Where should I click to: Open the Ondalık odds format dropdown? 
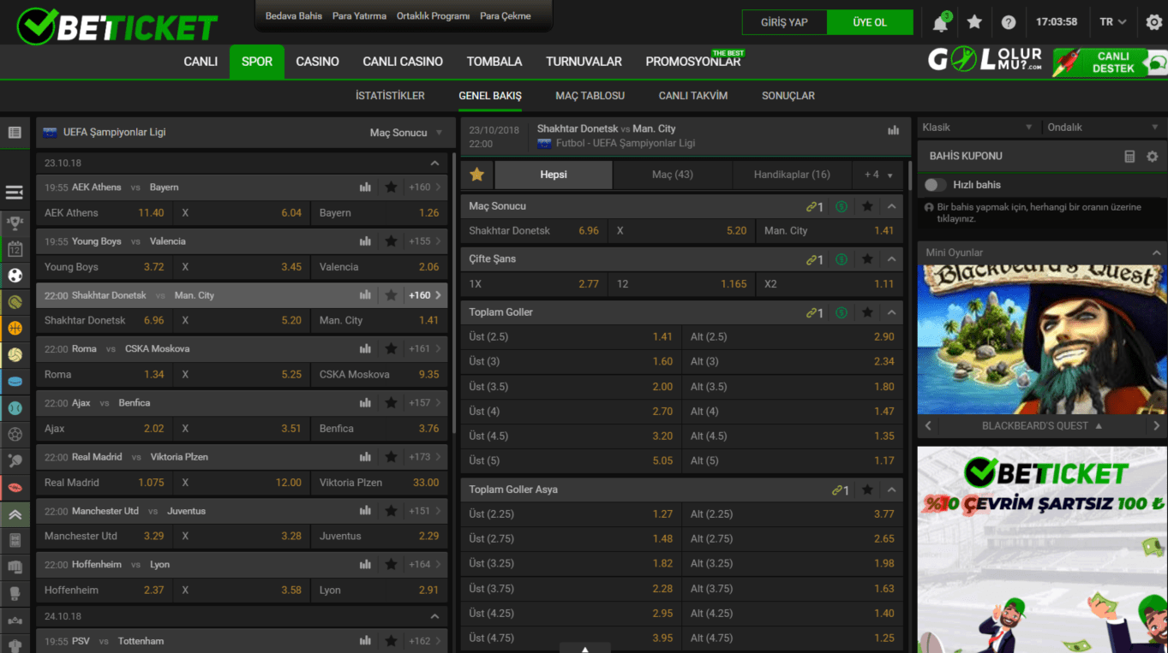pyautogui.click(x=1100, y=128)
